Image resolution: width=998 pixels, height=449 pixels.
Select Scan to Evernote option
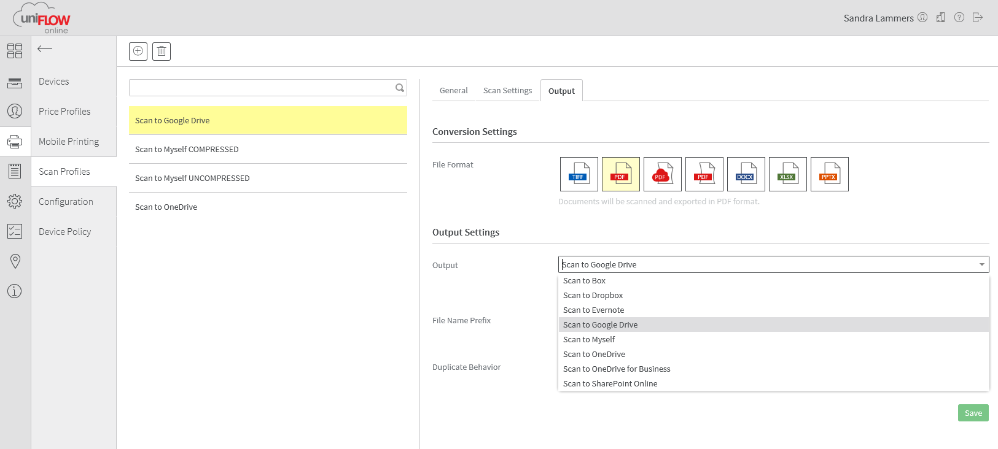[x=774, y=310]
